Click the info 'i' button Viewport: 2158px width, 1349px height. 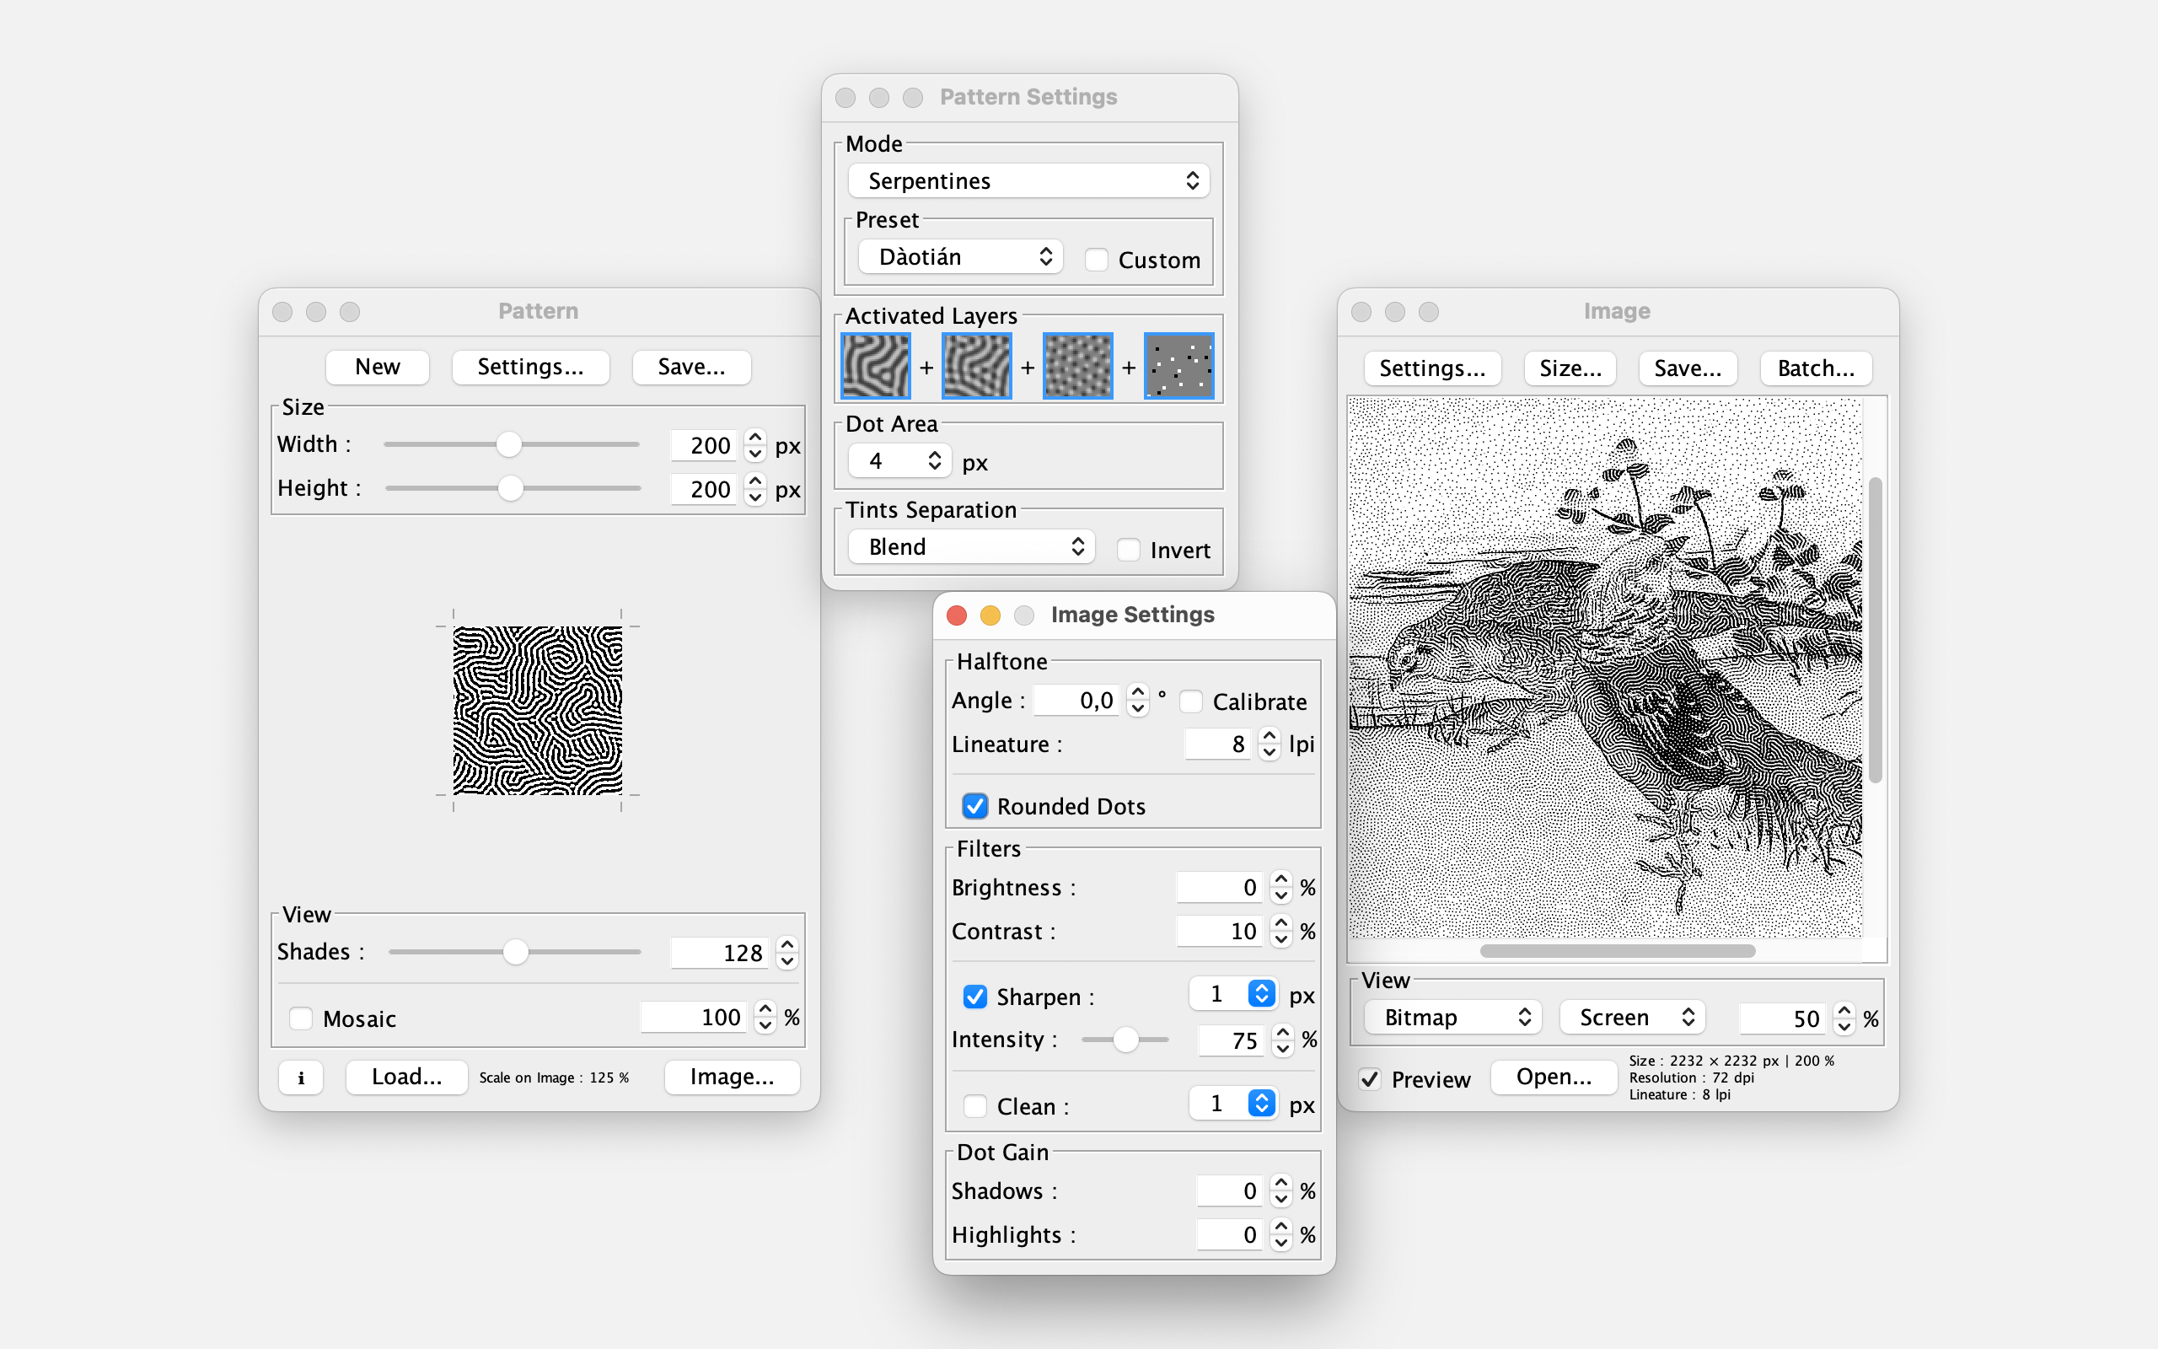(x=300, y=1078)
